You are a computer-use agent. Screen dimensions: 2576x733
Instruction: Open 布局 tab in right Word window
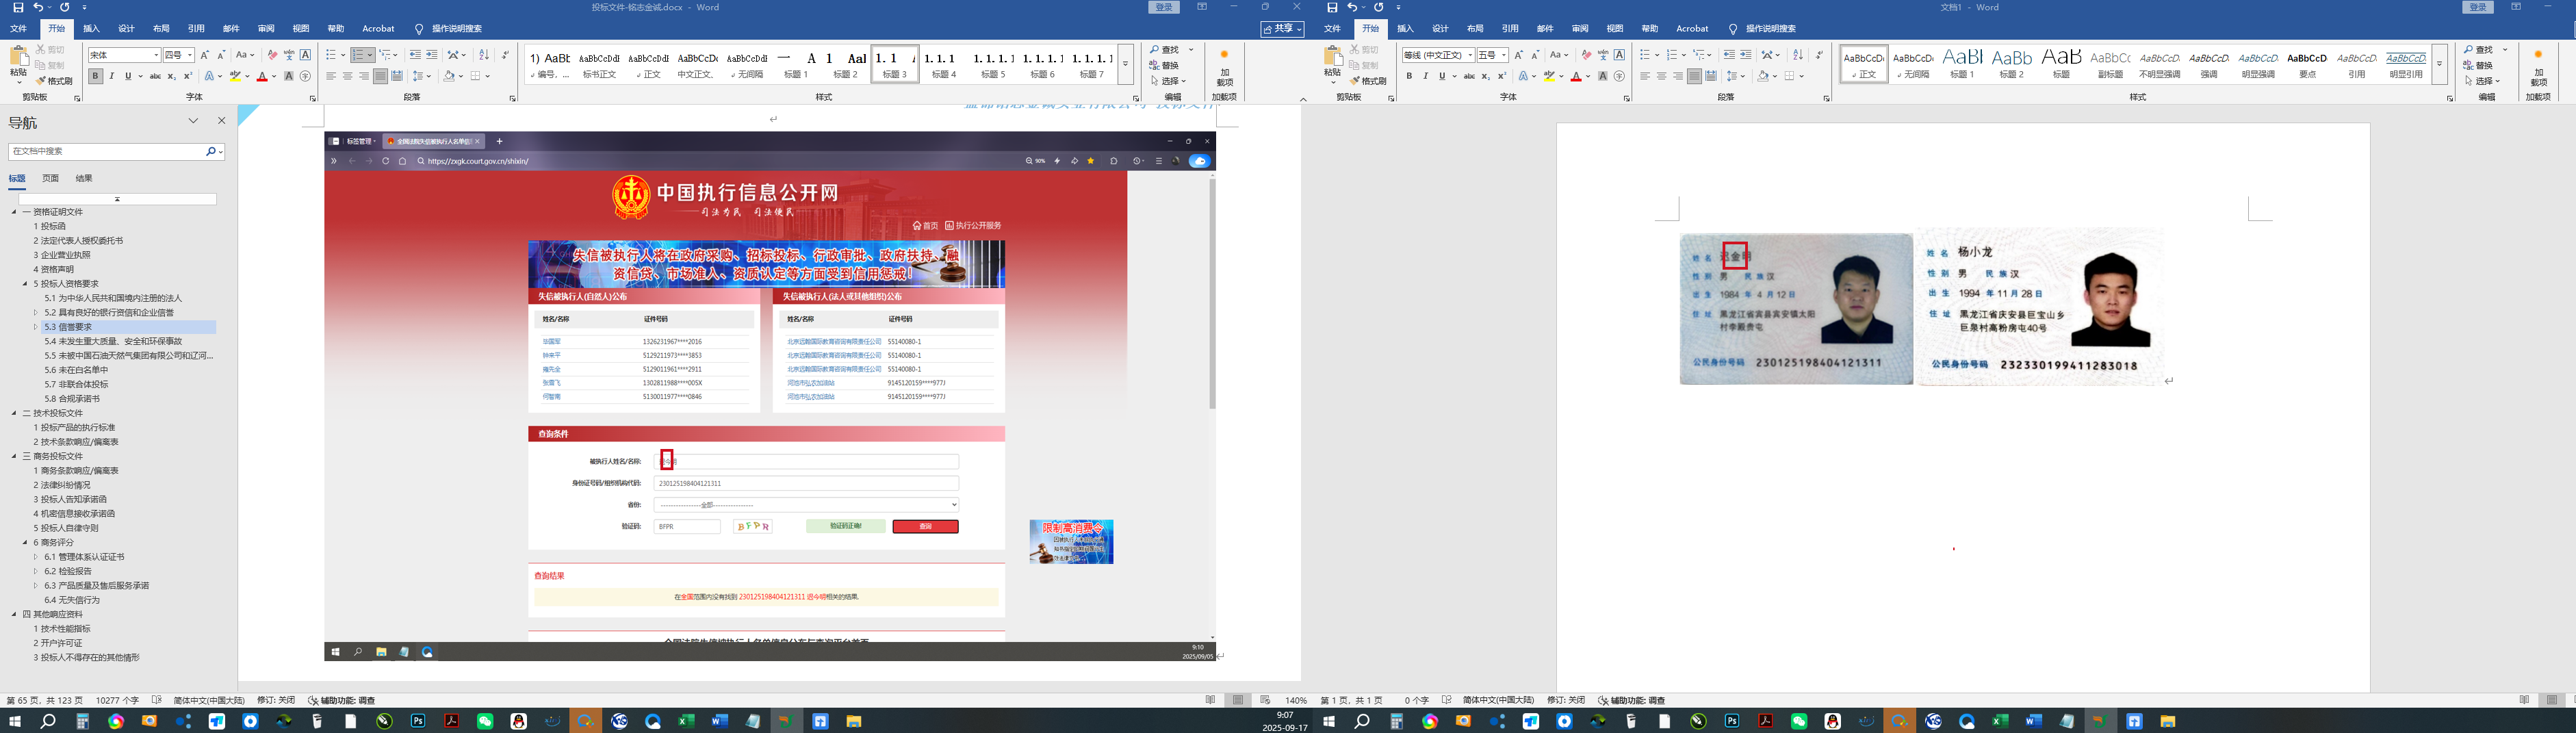(x=1475, y=29)
